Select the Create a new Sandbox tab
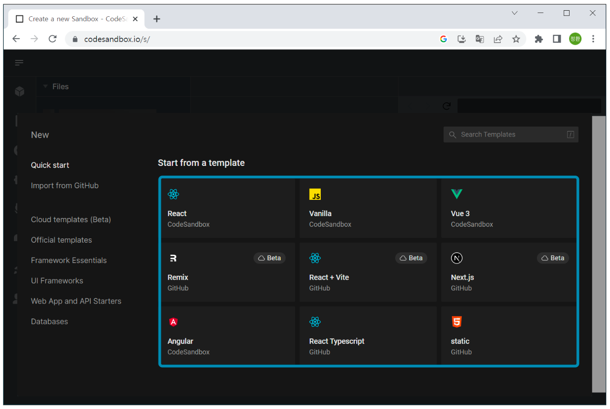Viewport: 610px width, 409px height. (76, 19)
